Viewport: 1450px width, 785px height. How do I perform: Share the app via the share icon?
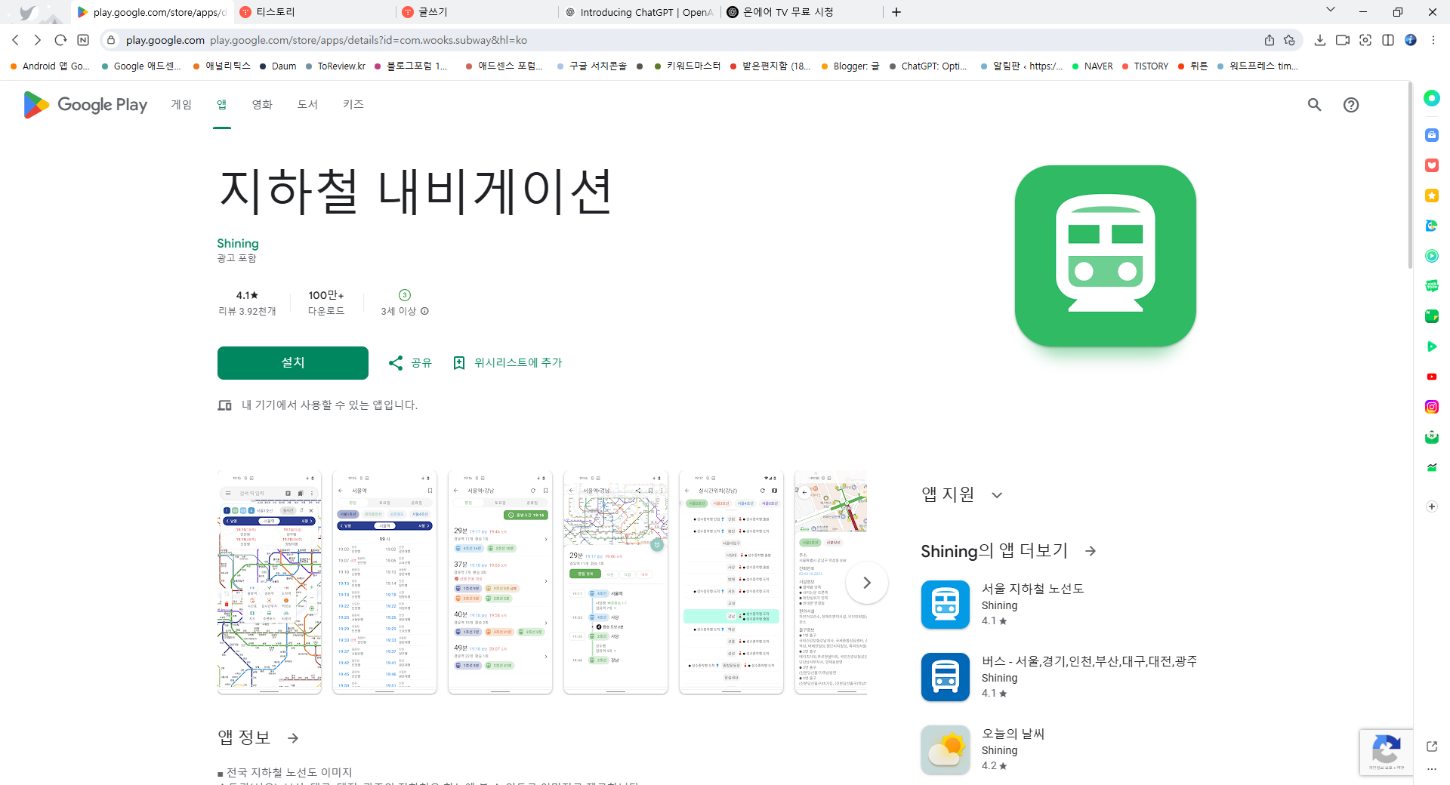[x=409, y=363]
